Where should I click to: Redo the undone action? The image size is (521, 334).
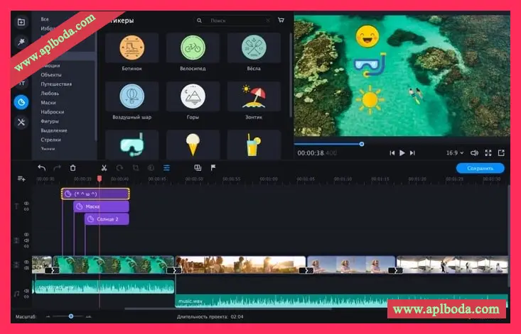57,168
